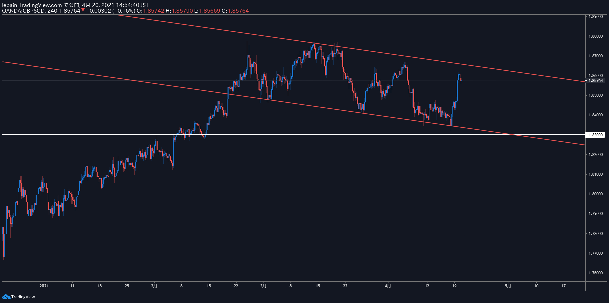Viewport: 609px width, 303px height.
Task: Click the close value C:1.85764
Action: [x=235, y=11]
